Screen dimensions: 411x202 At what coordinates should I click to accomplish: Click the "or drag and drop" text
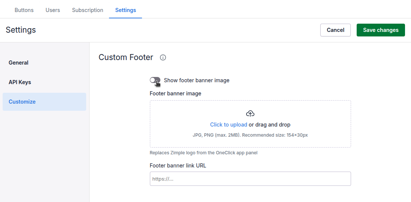[269, 125]
